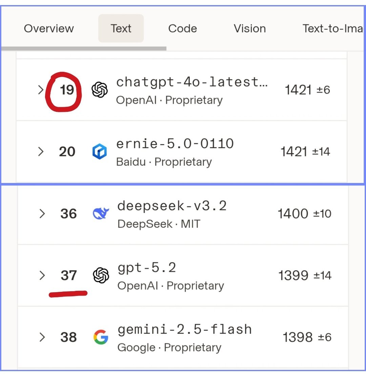
Task: Expand the ernie-5.0-0110 row chevron
Action: (x=41, y=152)
